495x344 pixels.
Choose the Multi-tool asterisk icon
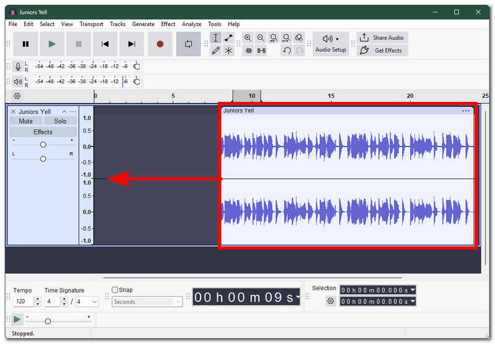(228, 51)
